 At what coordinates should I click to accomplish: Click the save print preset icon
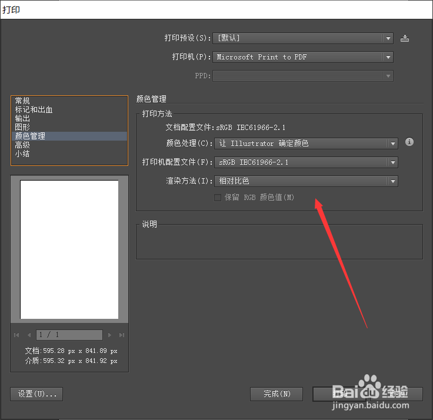(405, 38)
